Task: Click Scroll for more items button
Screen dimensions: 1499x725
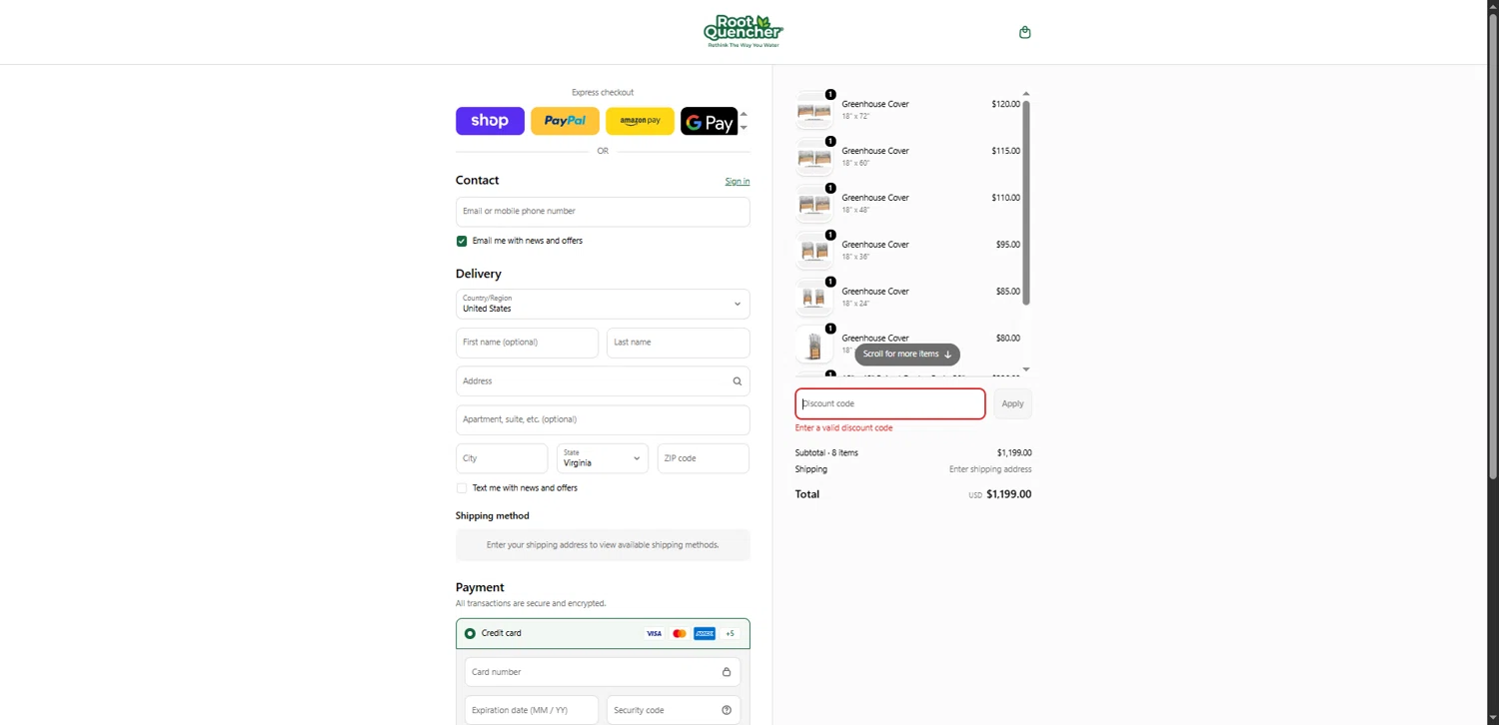Action: (x=907, y=355)
